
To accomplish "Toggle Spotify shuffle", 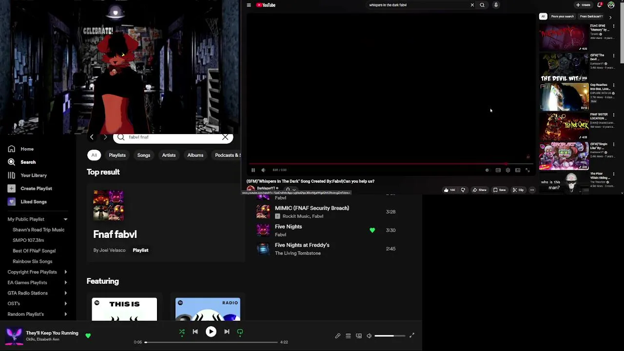I will point(182,332).
